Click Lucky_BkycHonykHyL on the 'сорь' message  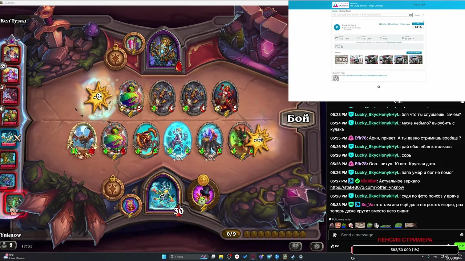point(377,155)
